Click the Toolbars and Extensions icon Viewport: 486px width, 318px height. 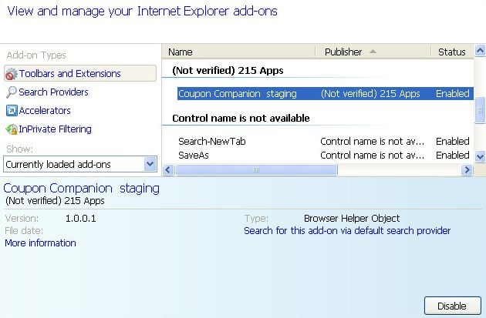click(12, 74)
